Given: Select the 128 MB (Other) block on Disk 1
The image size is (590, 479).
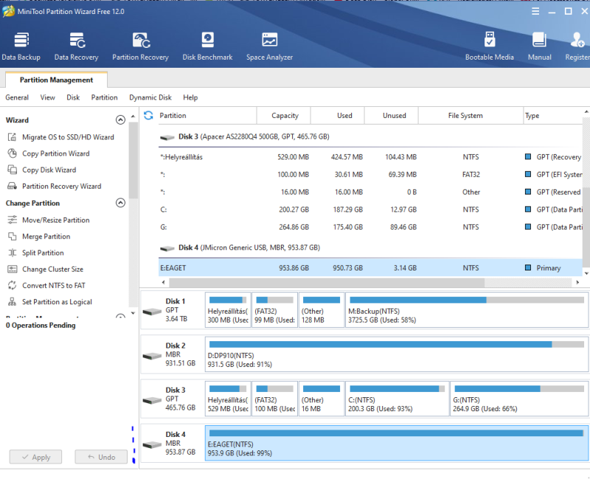Looking at the screenshot, I should click(322, 310).
